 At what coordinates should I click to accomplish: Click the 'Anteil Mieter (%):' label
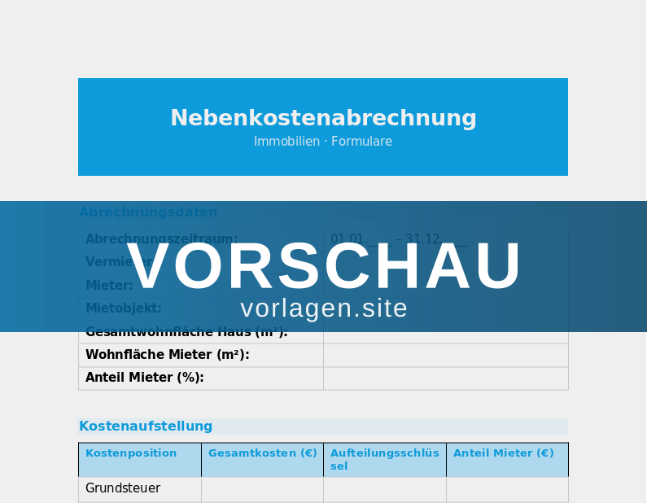(144, 377)
